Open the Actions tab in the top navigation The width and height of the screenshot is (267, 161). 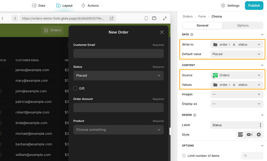(90, 5)
